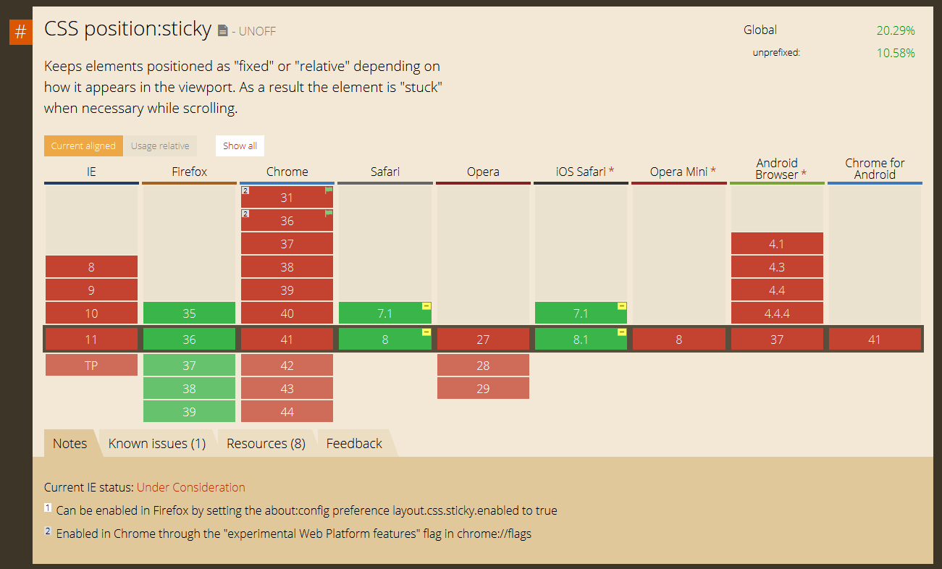
Task: Select the Android Browser 37 cell
Action: click(x=777, y=339)
